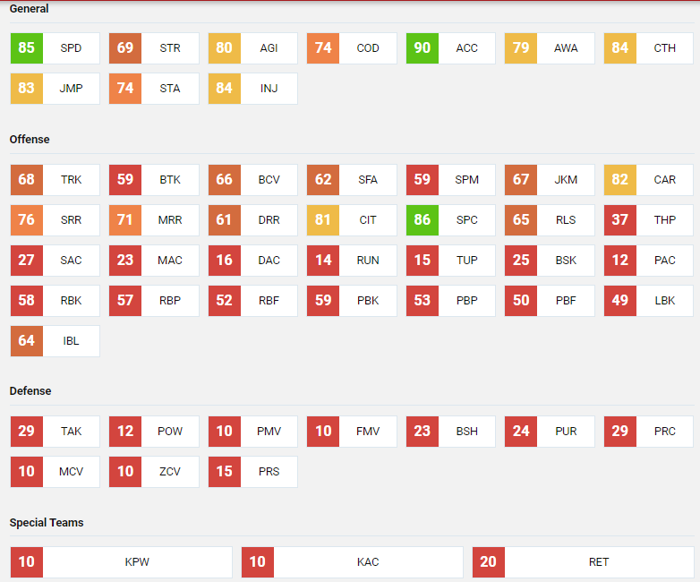Click the KPW kick power bar
Viewport: 700px width, 582px height.
(121, 562)
